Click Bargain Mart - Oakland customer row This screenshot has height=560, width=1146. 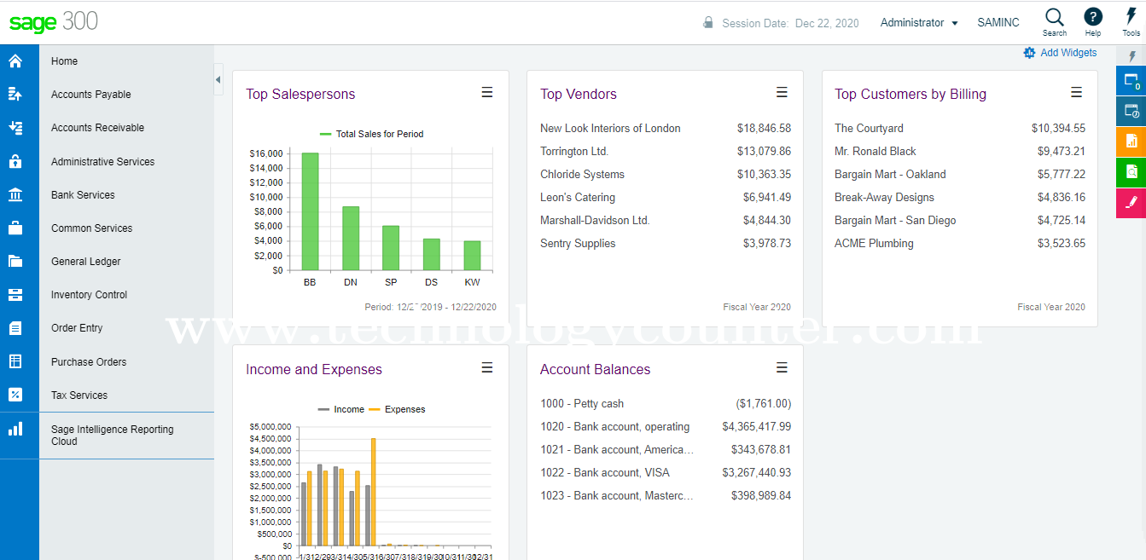click(x=960, y=175)
